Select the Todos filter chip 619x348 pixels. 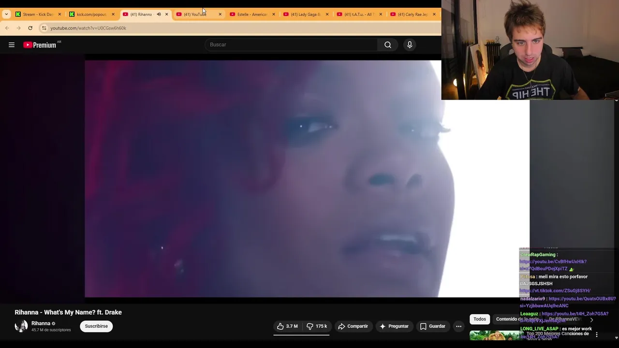point(480,319)
